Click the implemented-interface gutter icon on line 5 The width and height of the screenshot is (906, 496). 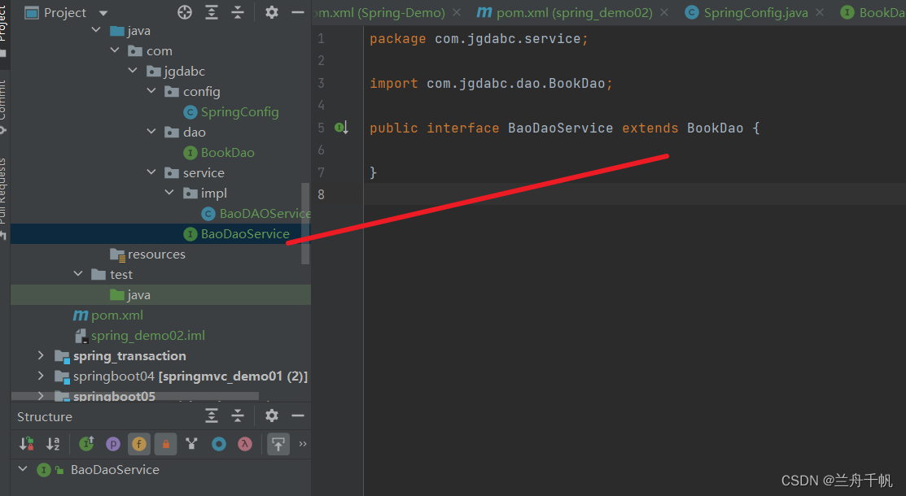pos(342,128)
